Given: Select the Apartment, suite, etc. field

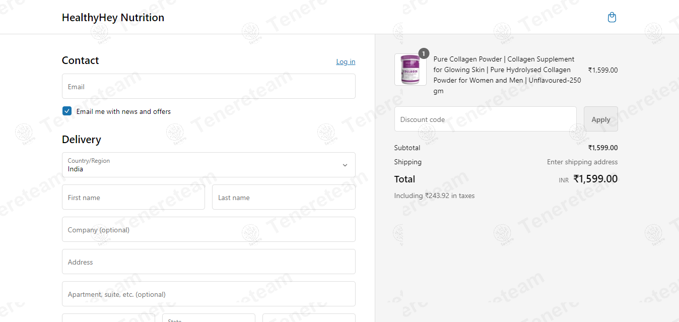Looking at the screenshot, I should coord(208,294).
